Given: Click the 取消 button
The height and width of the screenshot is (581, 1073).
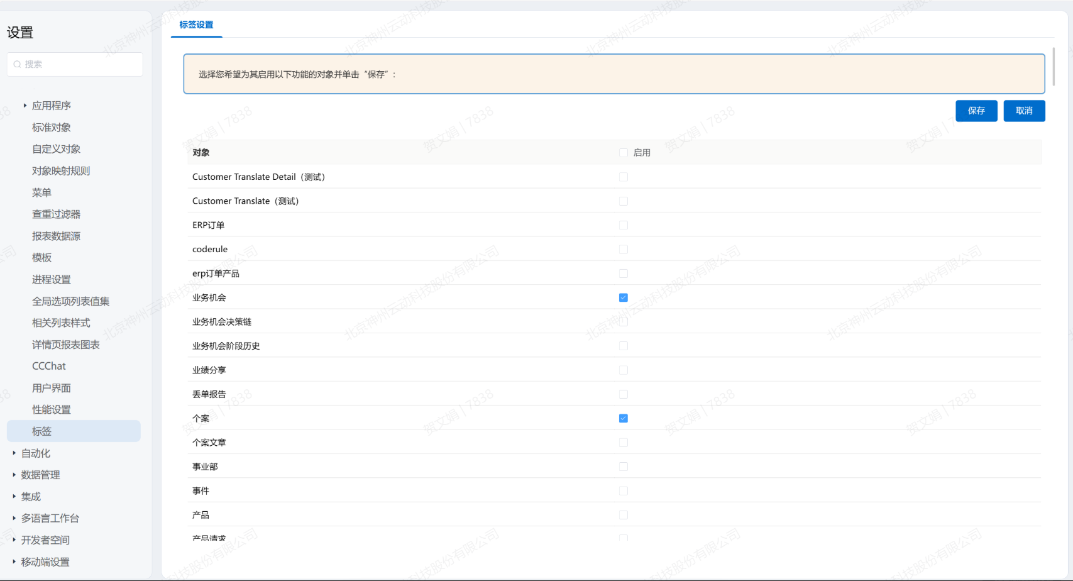Looking at the screenshot, I should click(x=1024, y=111).
